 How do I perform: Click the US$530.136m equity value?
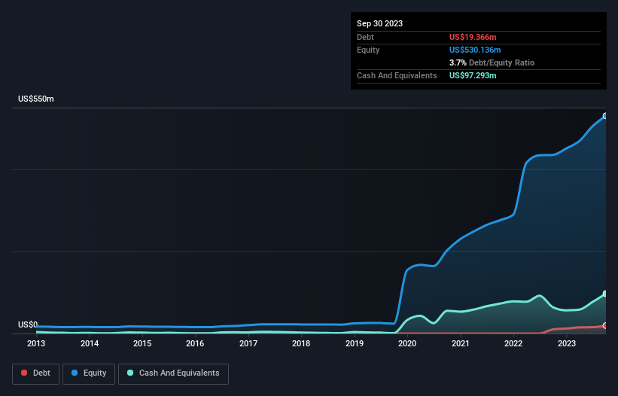475,50
